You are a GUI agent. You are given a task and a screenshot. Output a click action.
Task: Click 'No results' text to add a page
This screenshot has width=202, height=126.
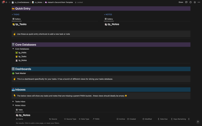coord(38,123)
